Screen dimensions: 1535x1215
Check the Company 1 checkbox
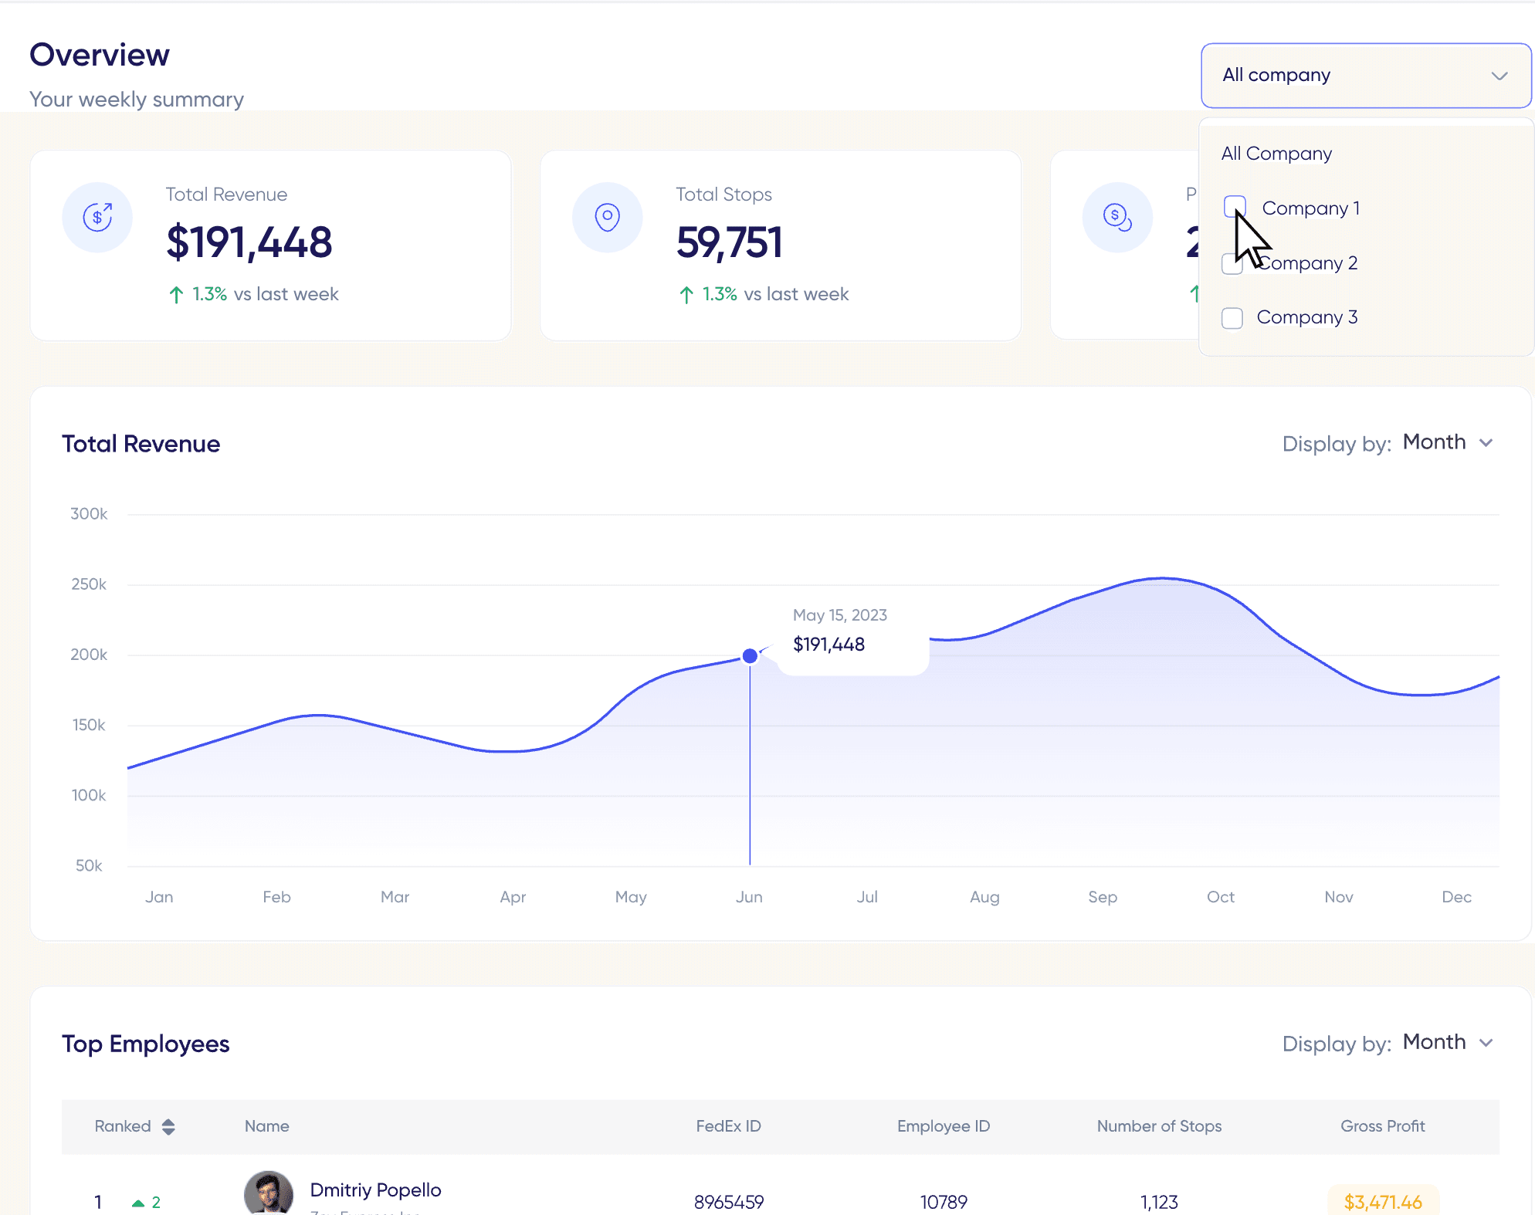1235,207
